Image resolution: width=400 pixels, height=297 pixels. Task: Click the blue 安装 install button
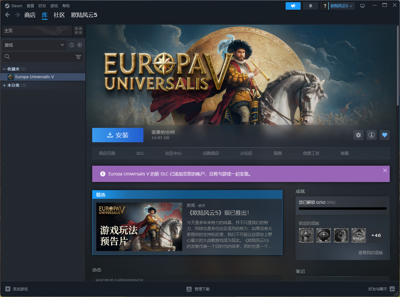pos(117,135)
